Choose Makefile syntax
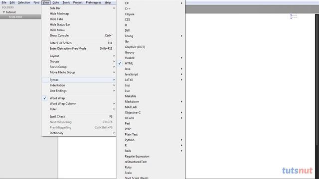This screenshot has height=179, width=319. (x=151, y=96)
